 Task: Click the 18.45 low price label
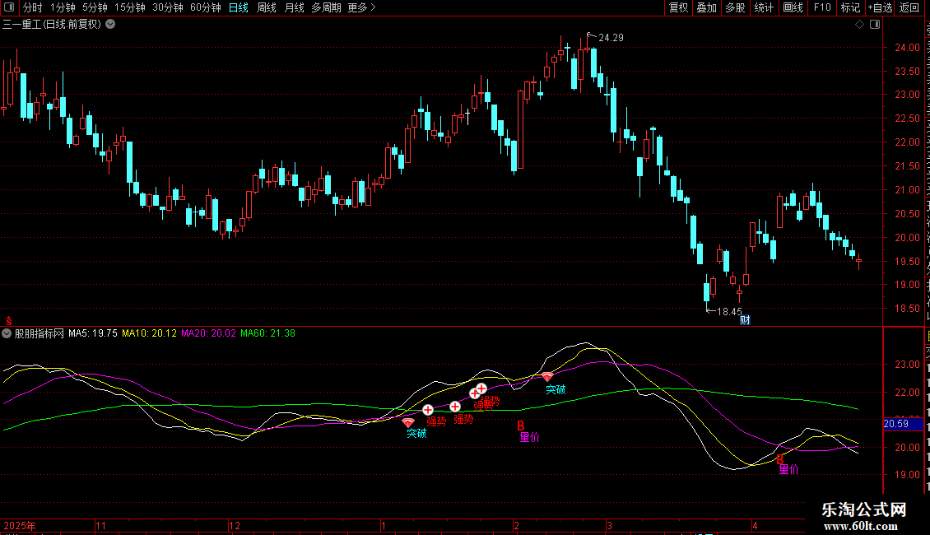pos(729,311)
